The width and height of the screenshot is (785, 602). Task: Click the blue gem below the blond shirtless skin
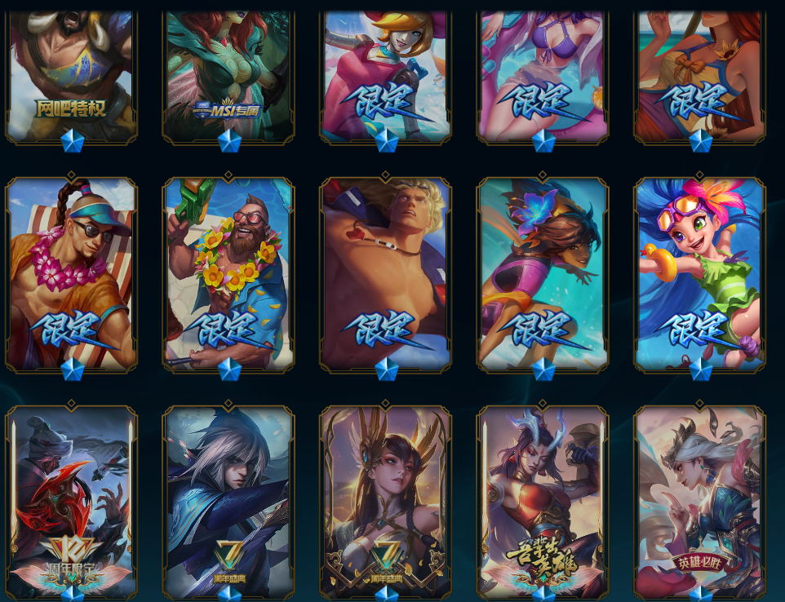[x=387, y=370]
